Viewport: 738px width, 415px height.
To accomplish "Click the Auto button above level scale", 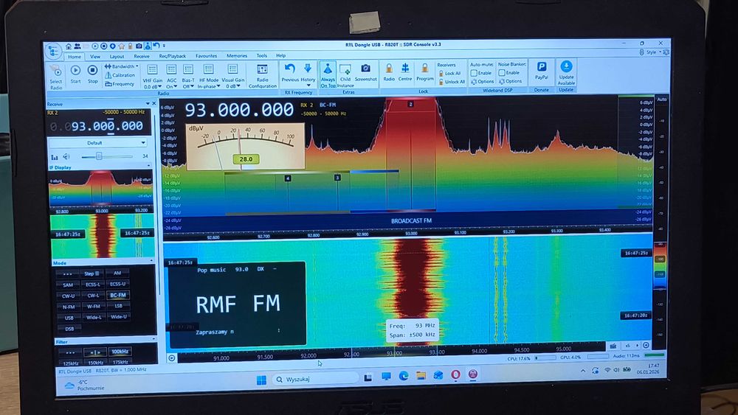I will click(x=662, y=100).
